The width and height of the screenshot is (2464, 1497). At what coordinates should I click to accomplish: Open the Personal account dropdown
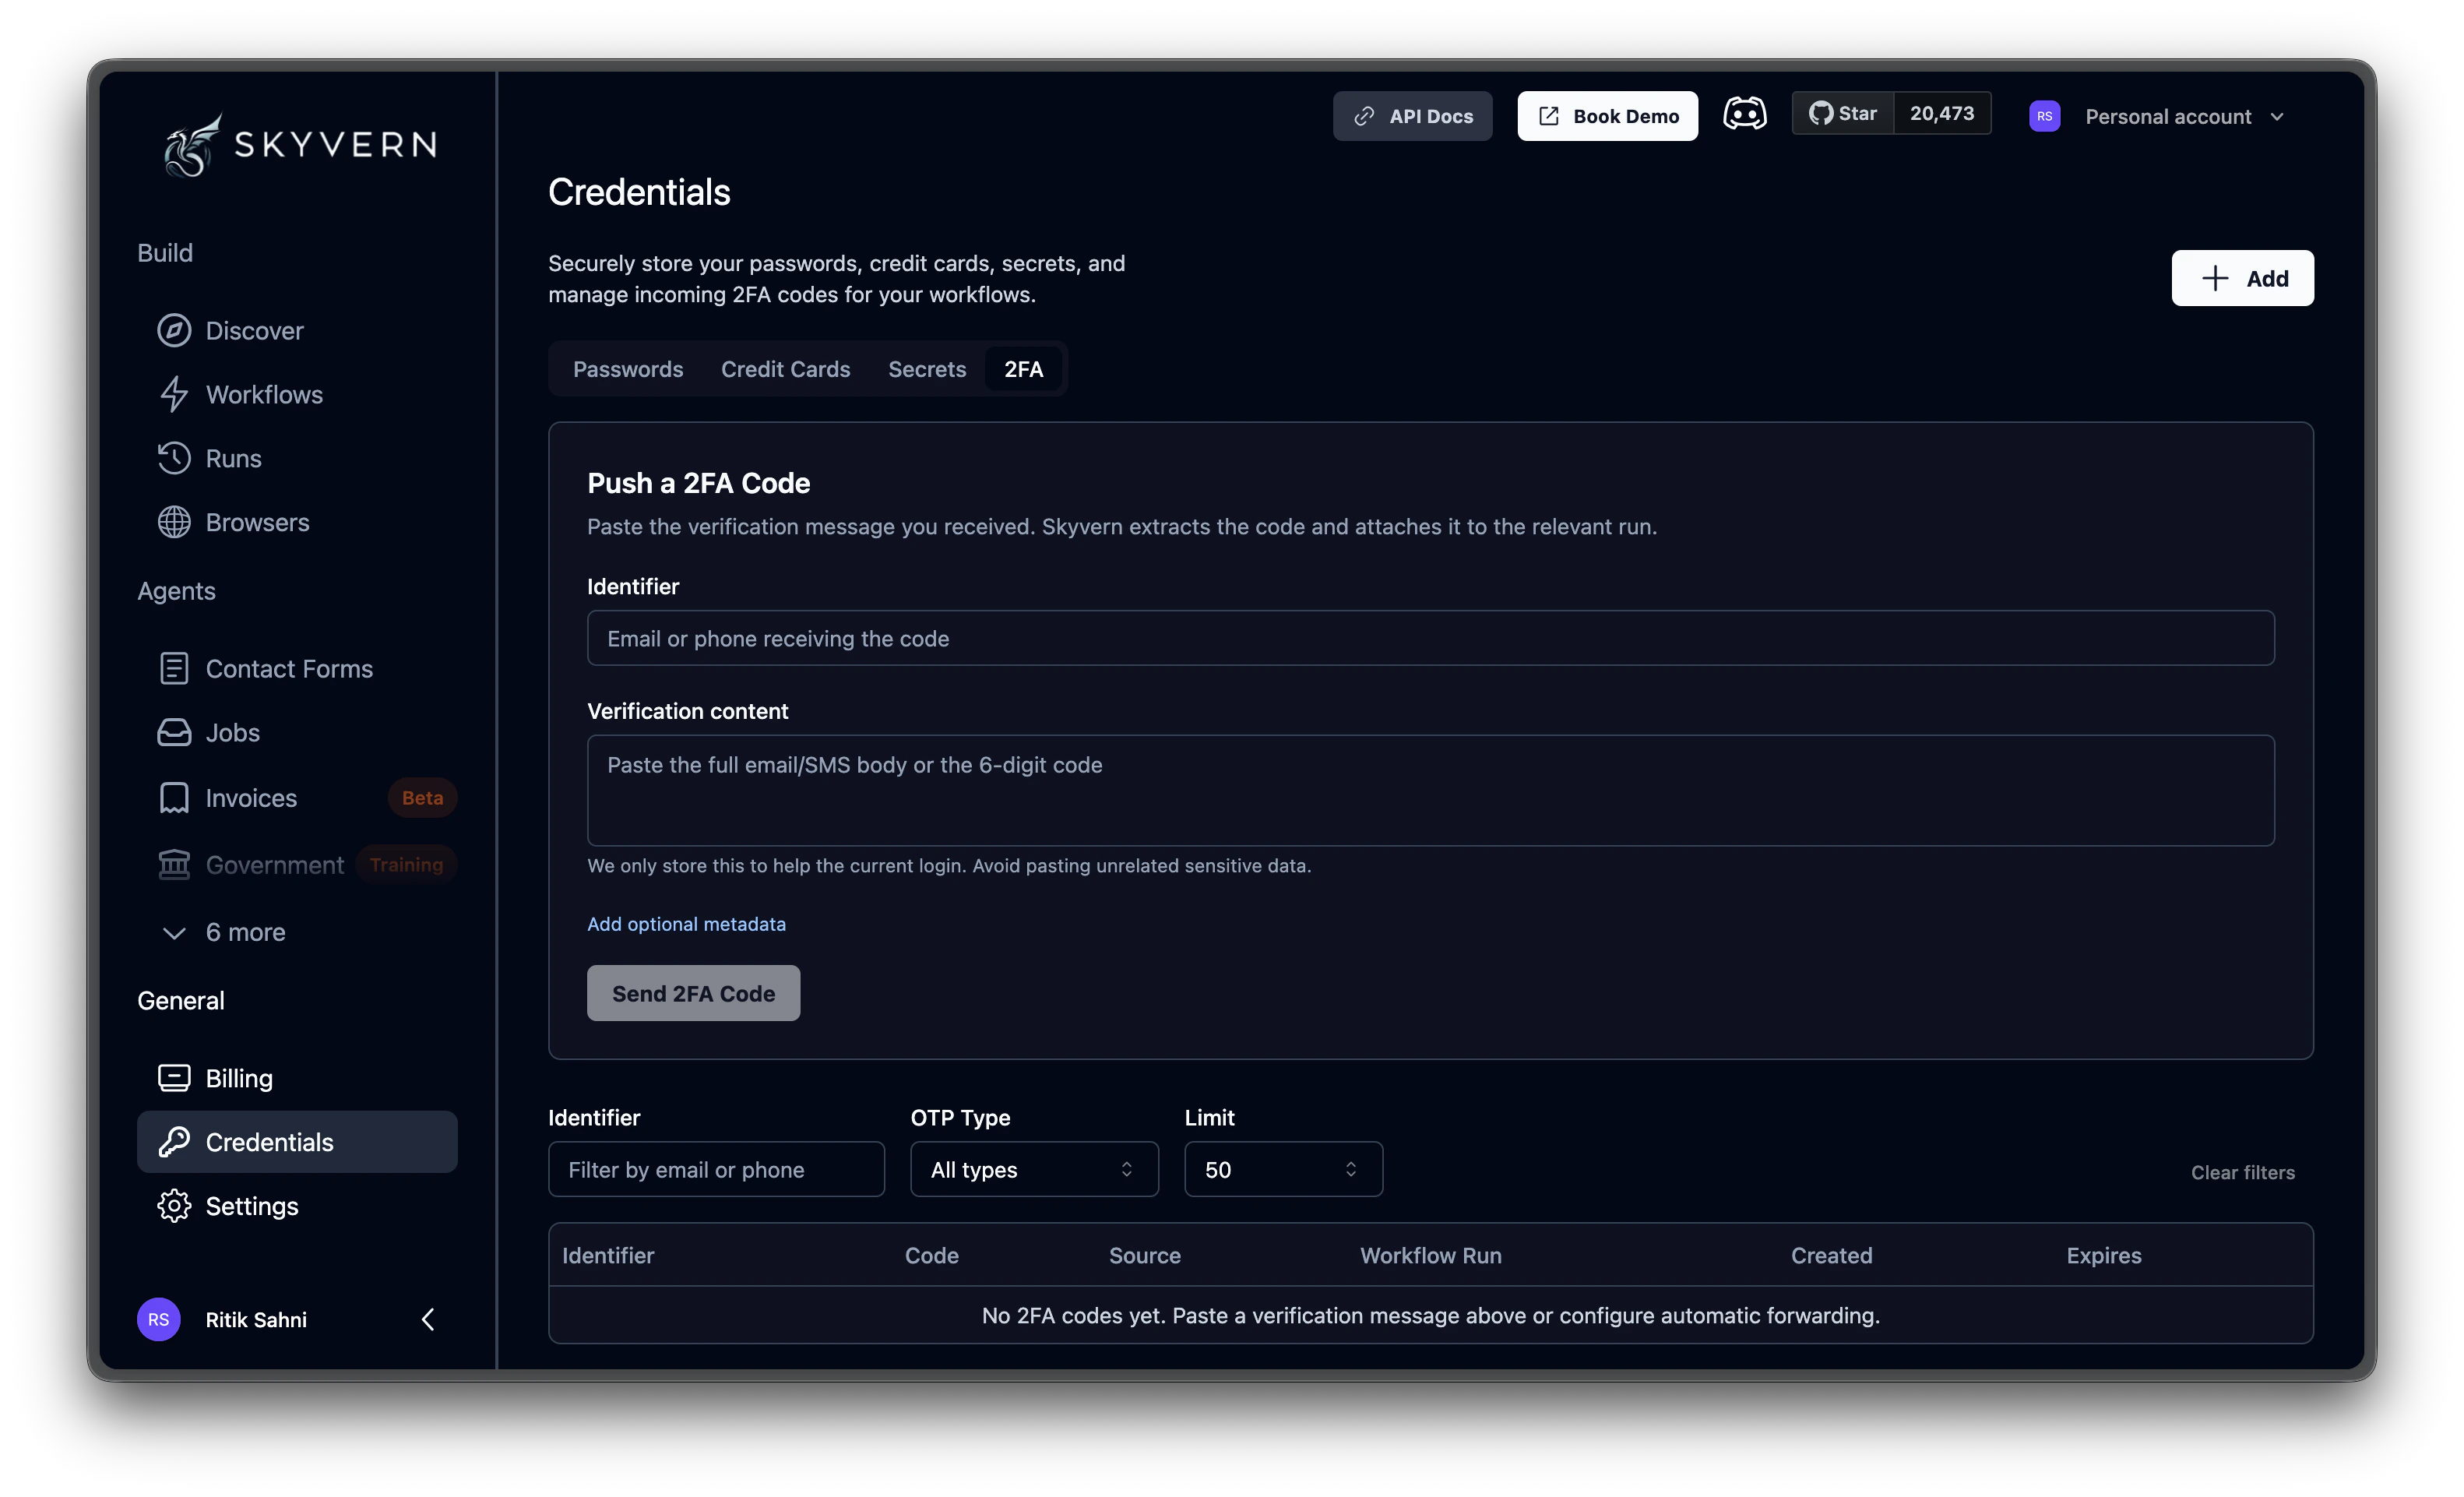click(x=2183, y=116)
